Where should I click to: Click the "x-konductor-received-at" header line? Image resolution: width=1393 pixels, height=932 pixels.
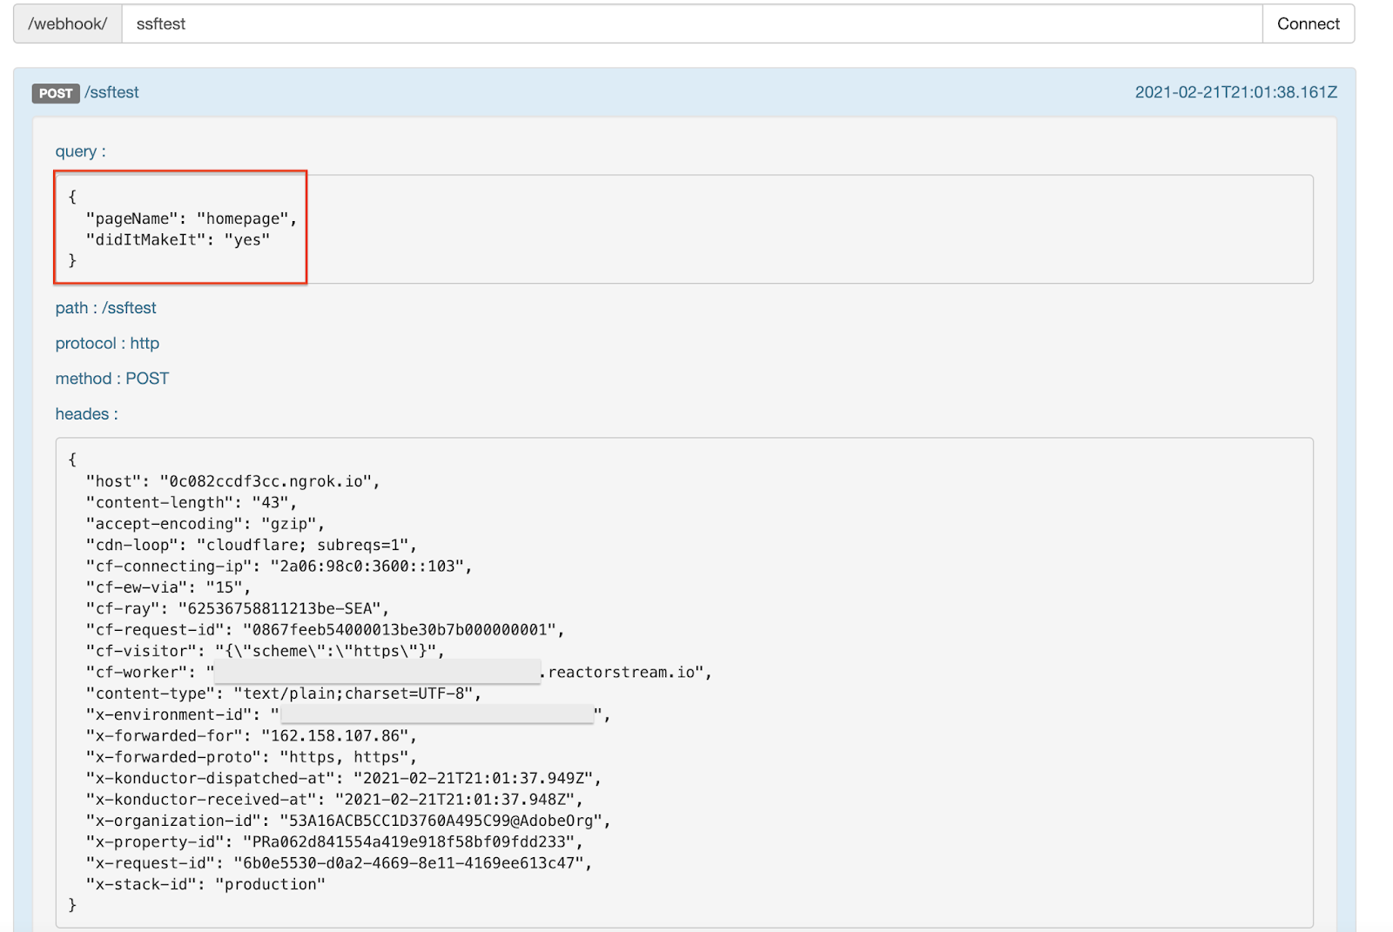click(334, 800)
